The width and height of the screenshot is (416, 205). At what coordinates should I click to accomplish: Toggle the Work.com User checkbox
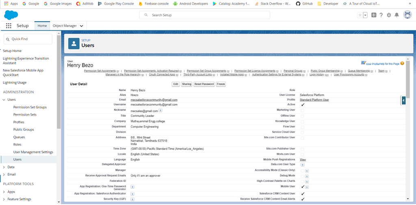302,155
